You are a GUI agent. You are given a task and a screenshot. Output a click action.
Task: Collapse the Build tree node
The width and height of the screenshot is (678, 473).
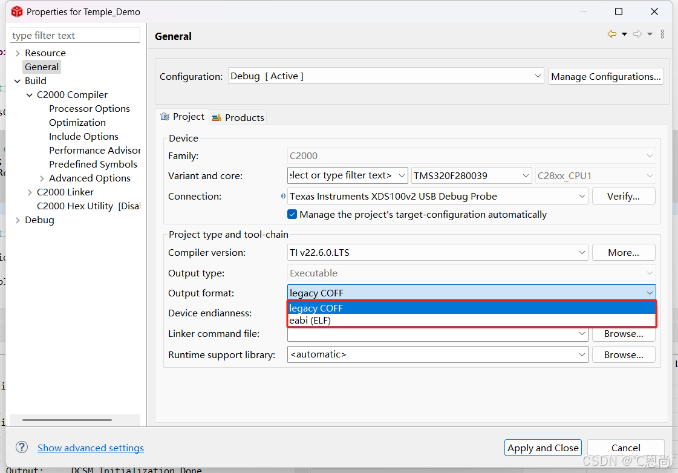pyautogui.click(x=18, y=81)
